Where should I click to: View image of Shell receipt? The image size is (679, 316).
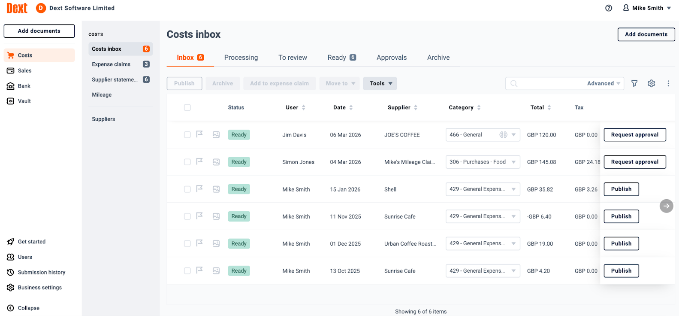pos(216,189)
